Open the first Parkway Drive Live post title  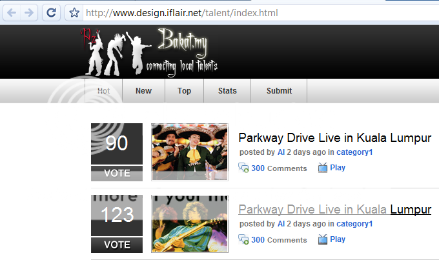pyautogui.click(x=335, y=137)
